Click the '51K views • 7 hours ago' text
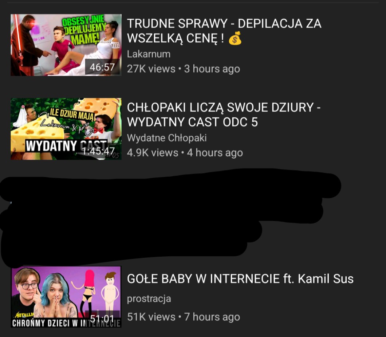Viewport: 386px width, 337px height. [184, 317]
